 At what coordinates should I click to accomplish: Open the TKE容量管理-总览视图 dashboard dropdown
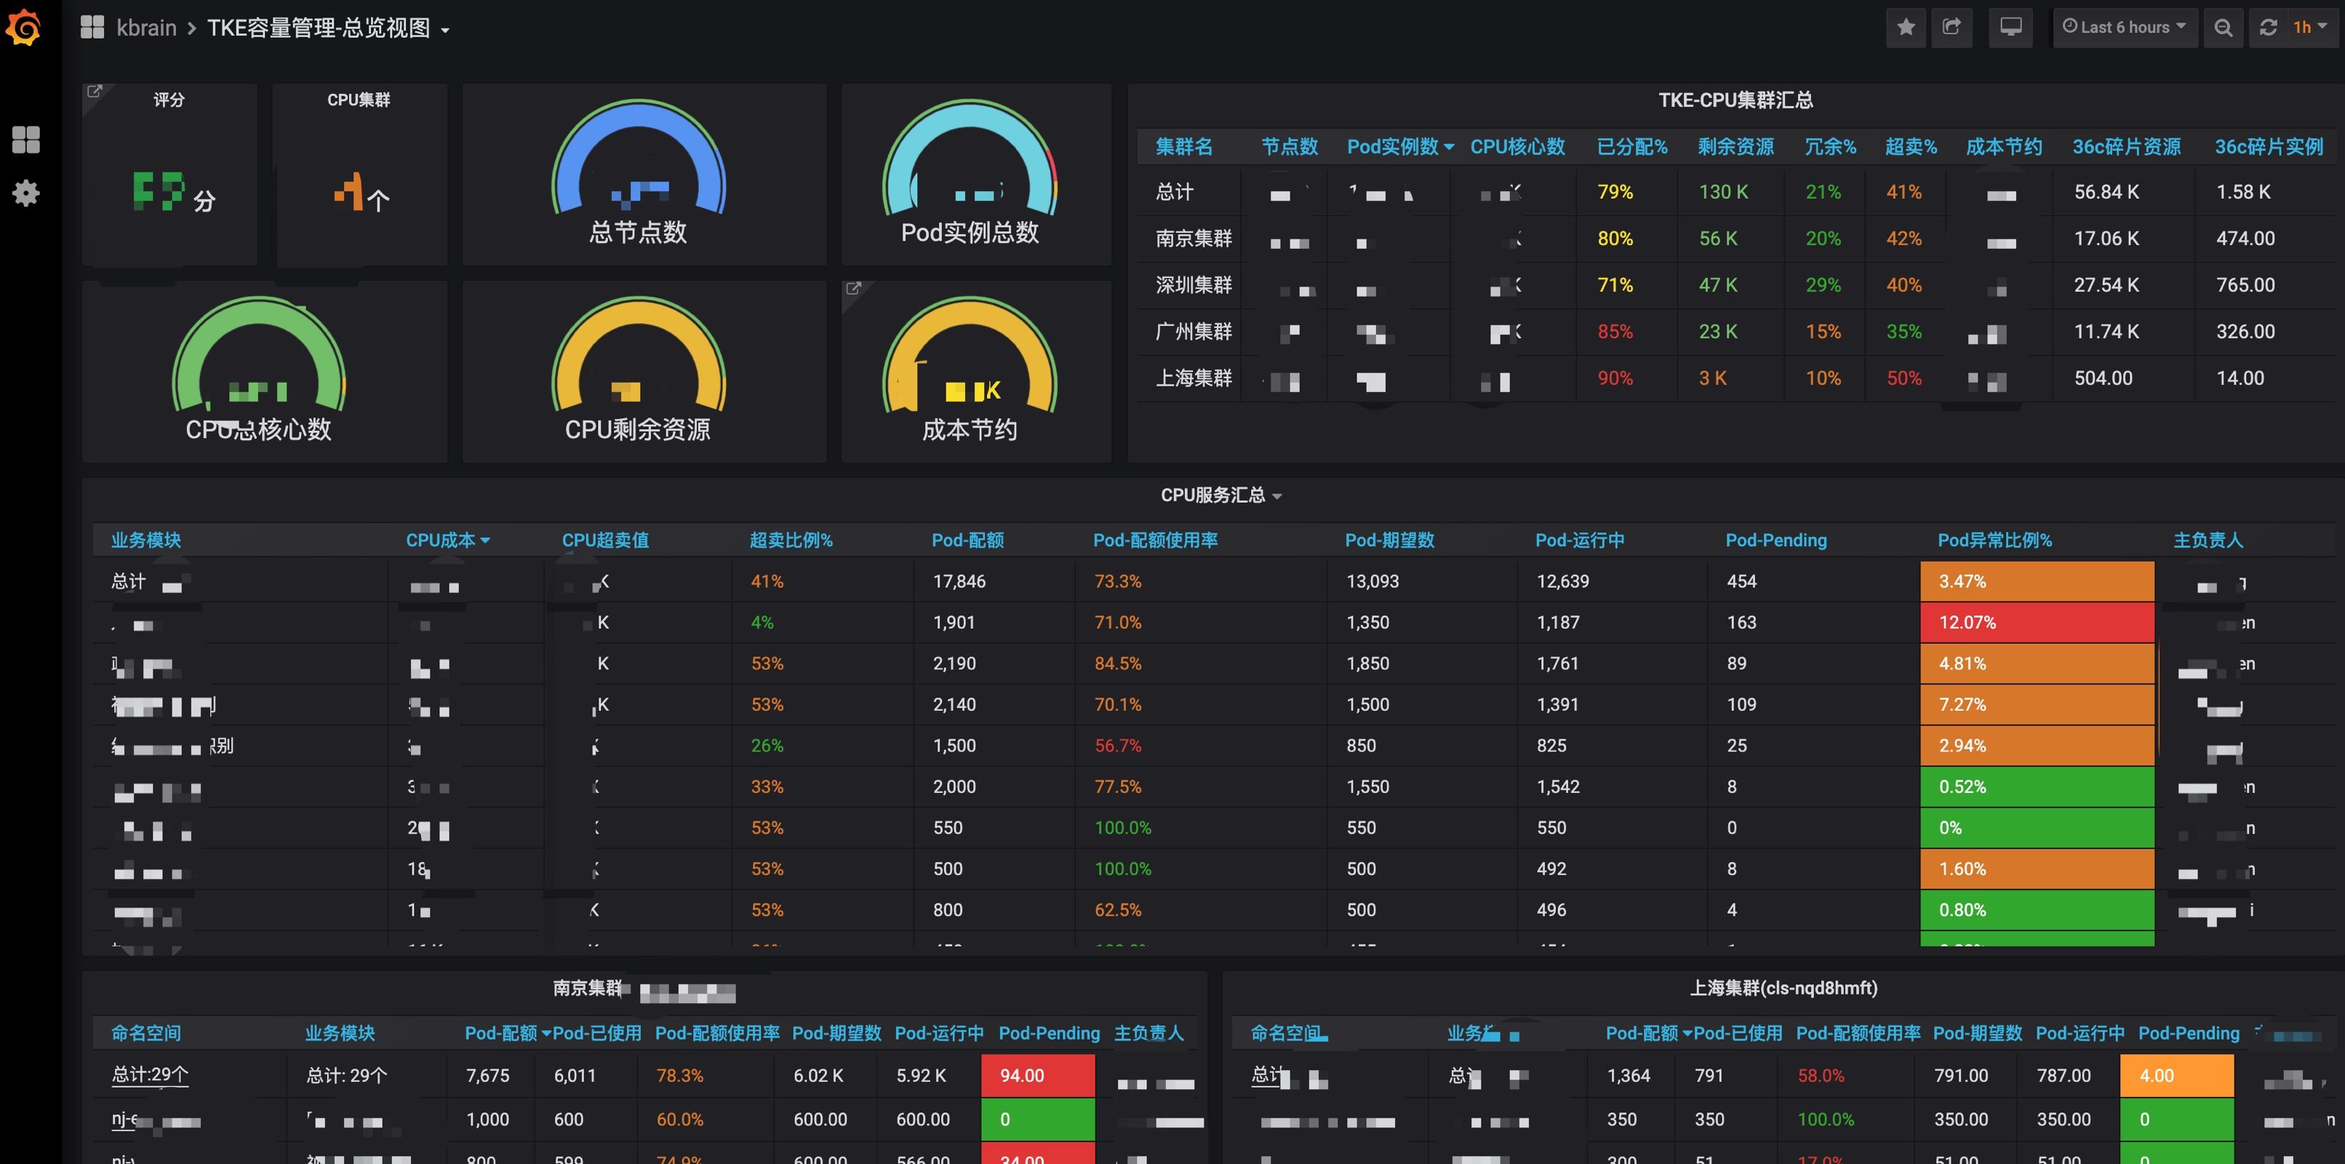[x=328, y=28]
